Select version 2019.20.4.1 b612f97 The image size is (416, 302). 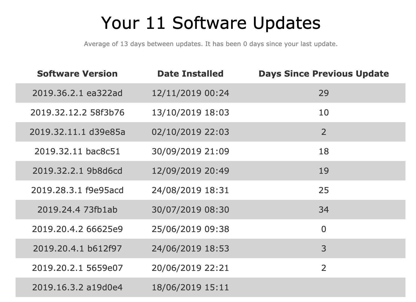click(x=77, y=248)
